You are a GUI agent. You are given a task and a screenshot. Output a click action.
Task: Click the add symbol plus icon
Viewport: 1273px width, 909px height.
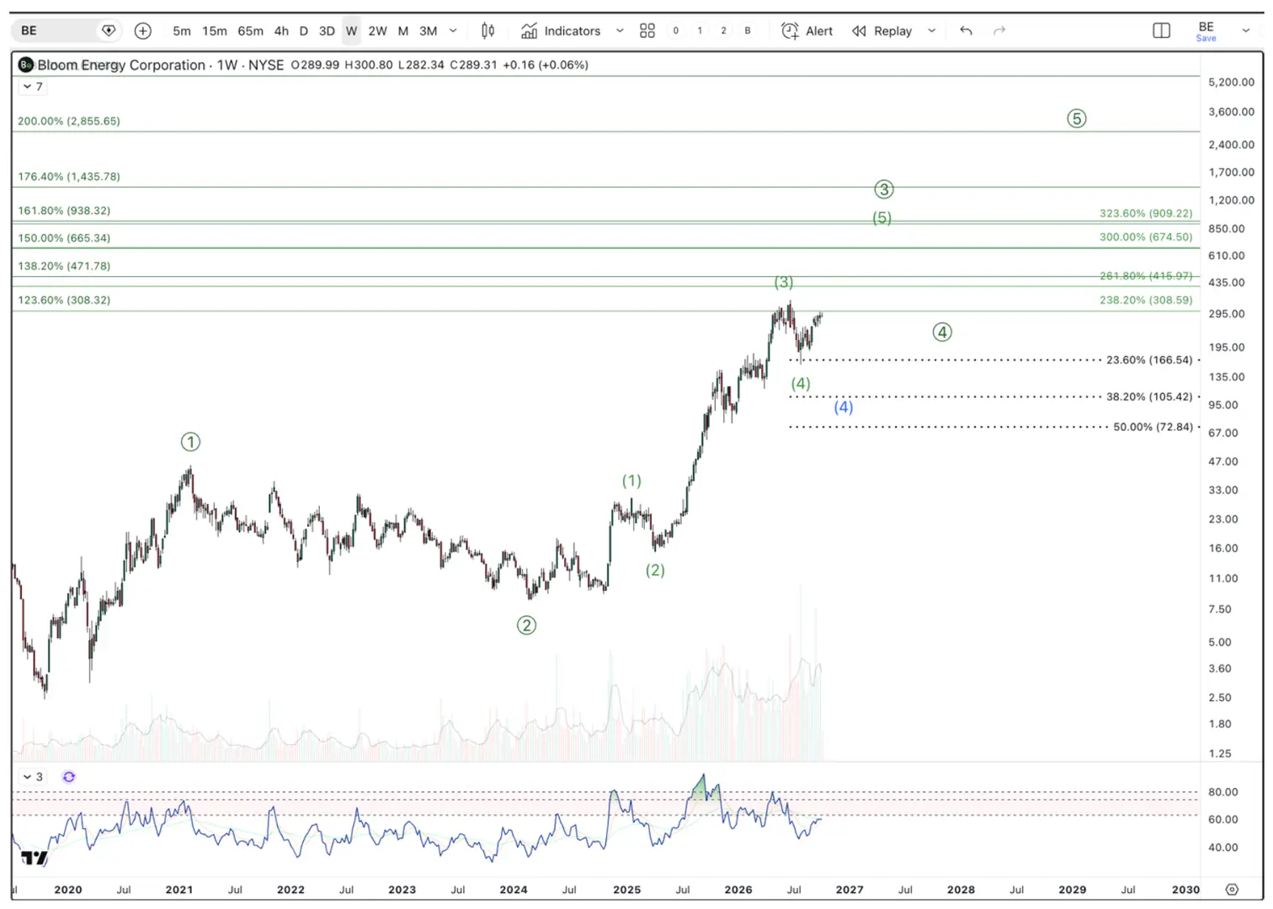tap(143, 31)
